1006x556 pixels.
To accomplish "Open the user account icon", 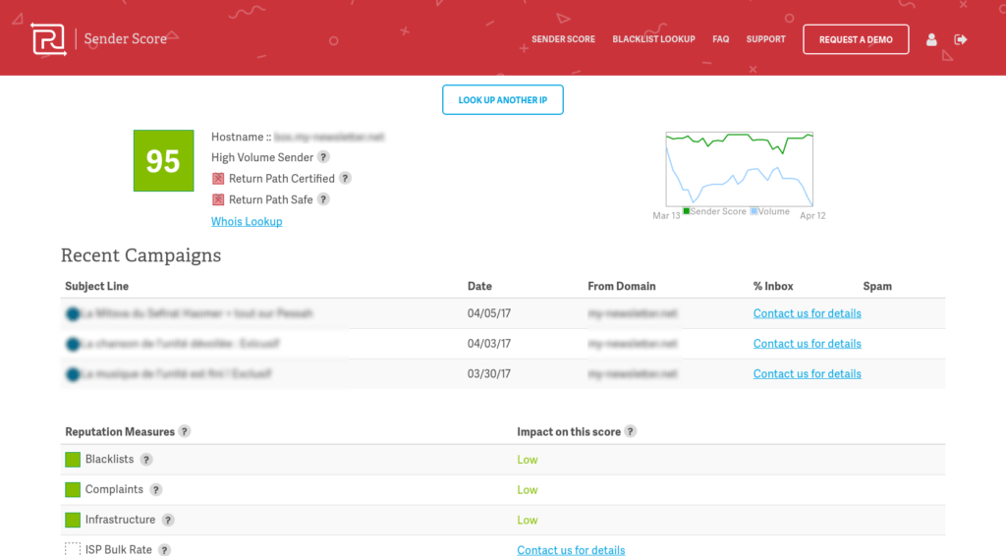I will tap(931, 39).
